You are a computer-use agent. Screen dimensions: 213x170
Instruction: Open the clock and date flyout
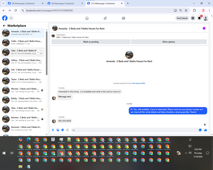(x=198, y=153)
